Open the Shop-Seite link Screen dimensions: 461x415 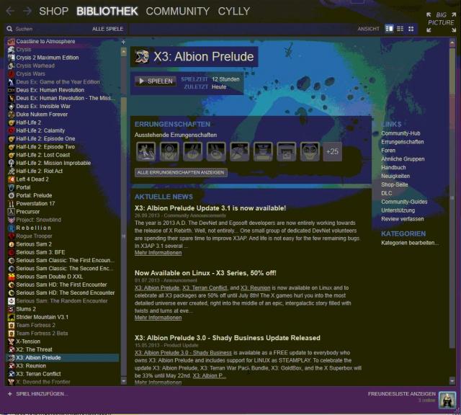(395, 184)
